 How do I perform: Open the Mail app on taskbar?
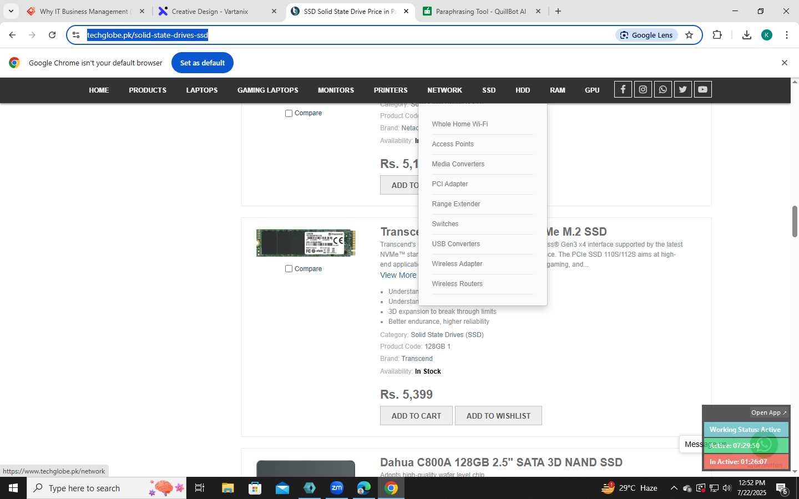point(282,488)
